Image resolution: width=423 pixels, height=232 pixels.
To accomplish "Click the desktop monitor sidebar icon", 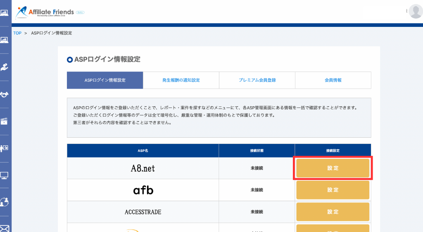I will click(x=4, y=176).
